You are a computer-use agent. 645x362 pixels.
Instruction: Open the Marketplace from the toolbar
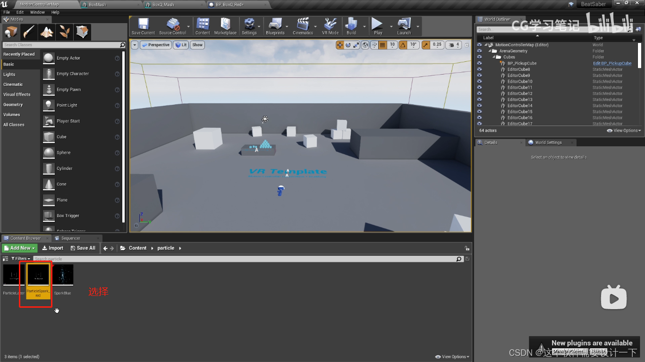point(225,26)
